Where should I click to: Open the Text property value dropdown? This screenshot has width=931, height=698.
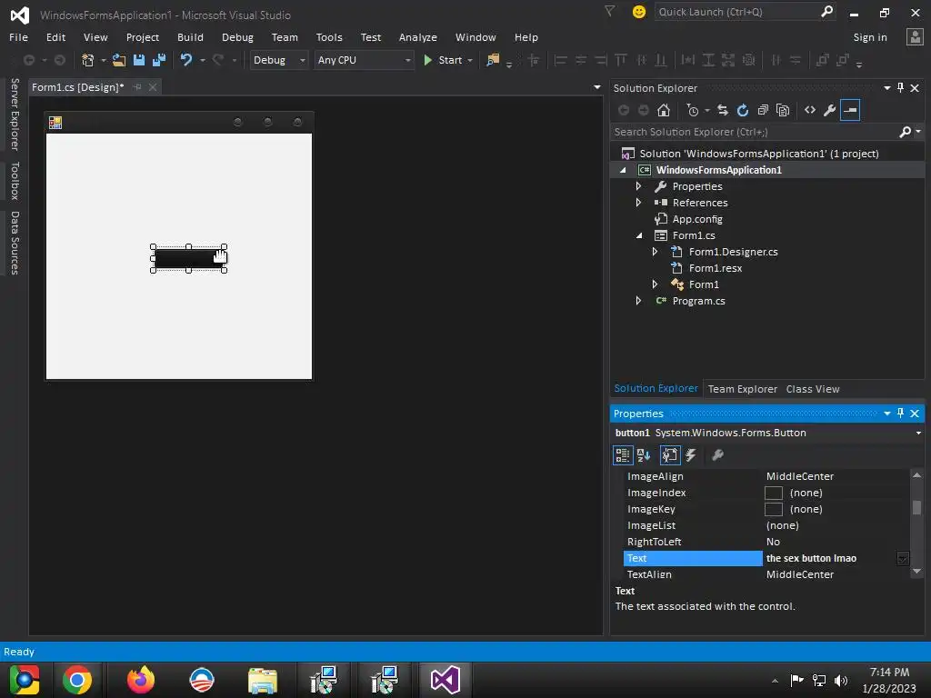click(x=903, y=559)
